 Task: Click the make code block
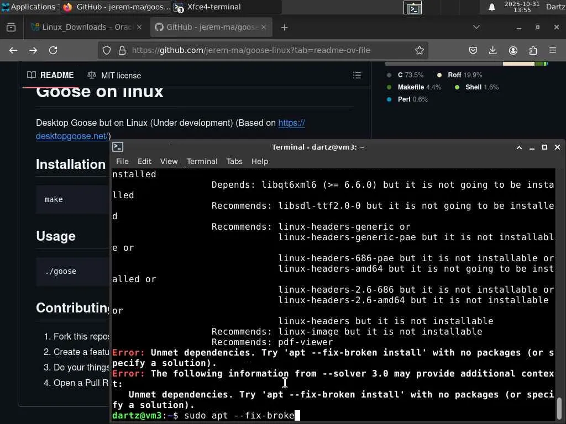coord(72,199)
